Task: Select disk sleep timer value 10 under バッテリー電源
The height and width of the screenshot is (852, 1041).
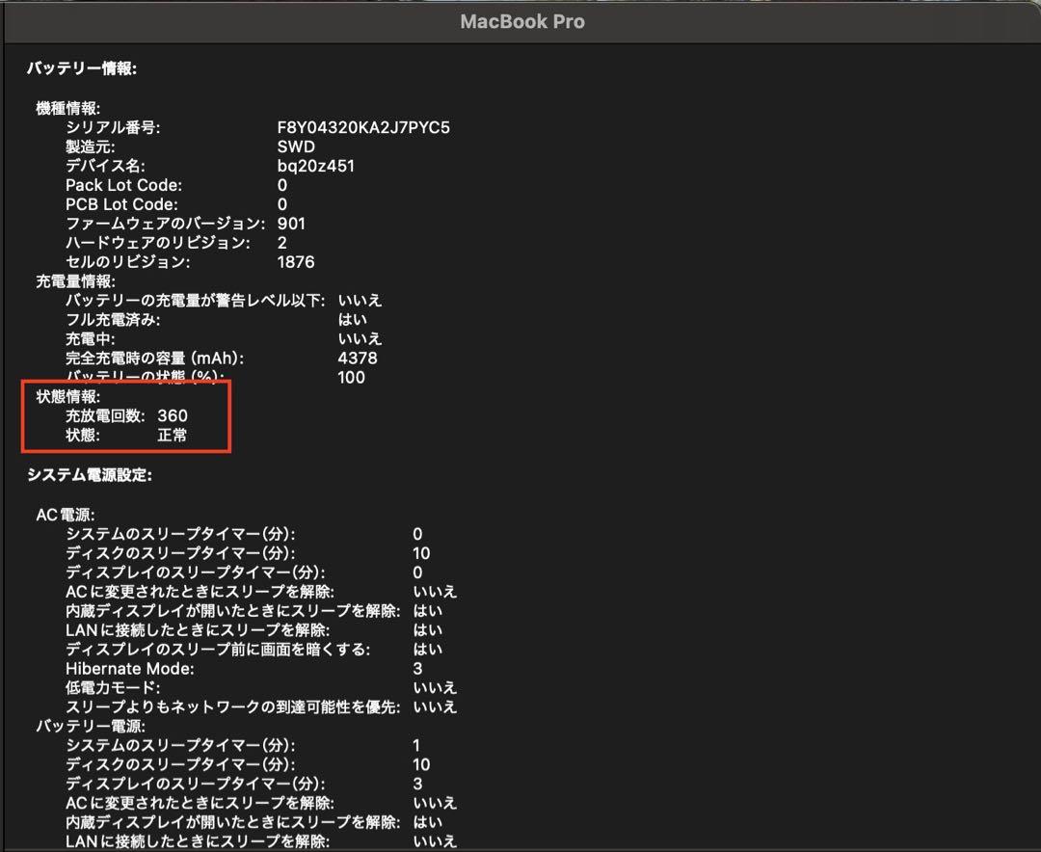Action: (x=421, y=765)
